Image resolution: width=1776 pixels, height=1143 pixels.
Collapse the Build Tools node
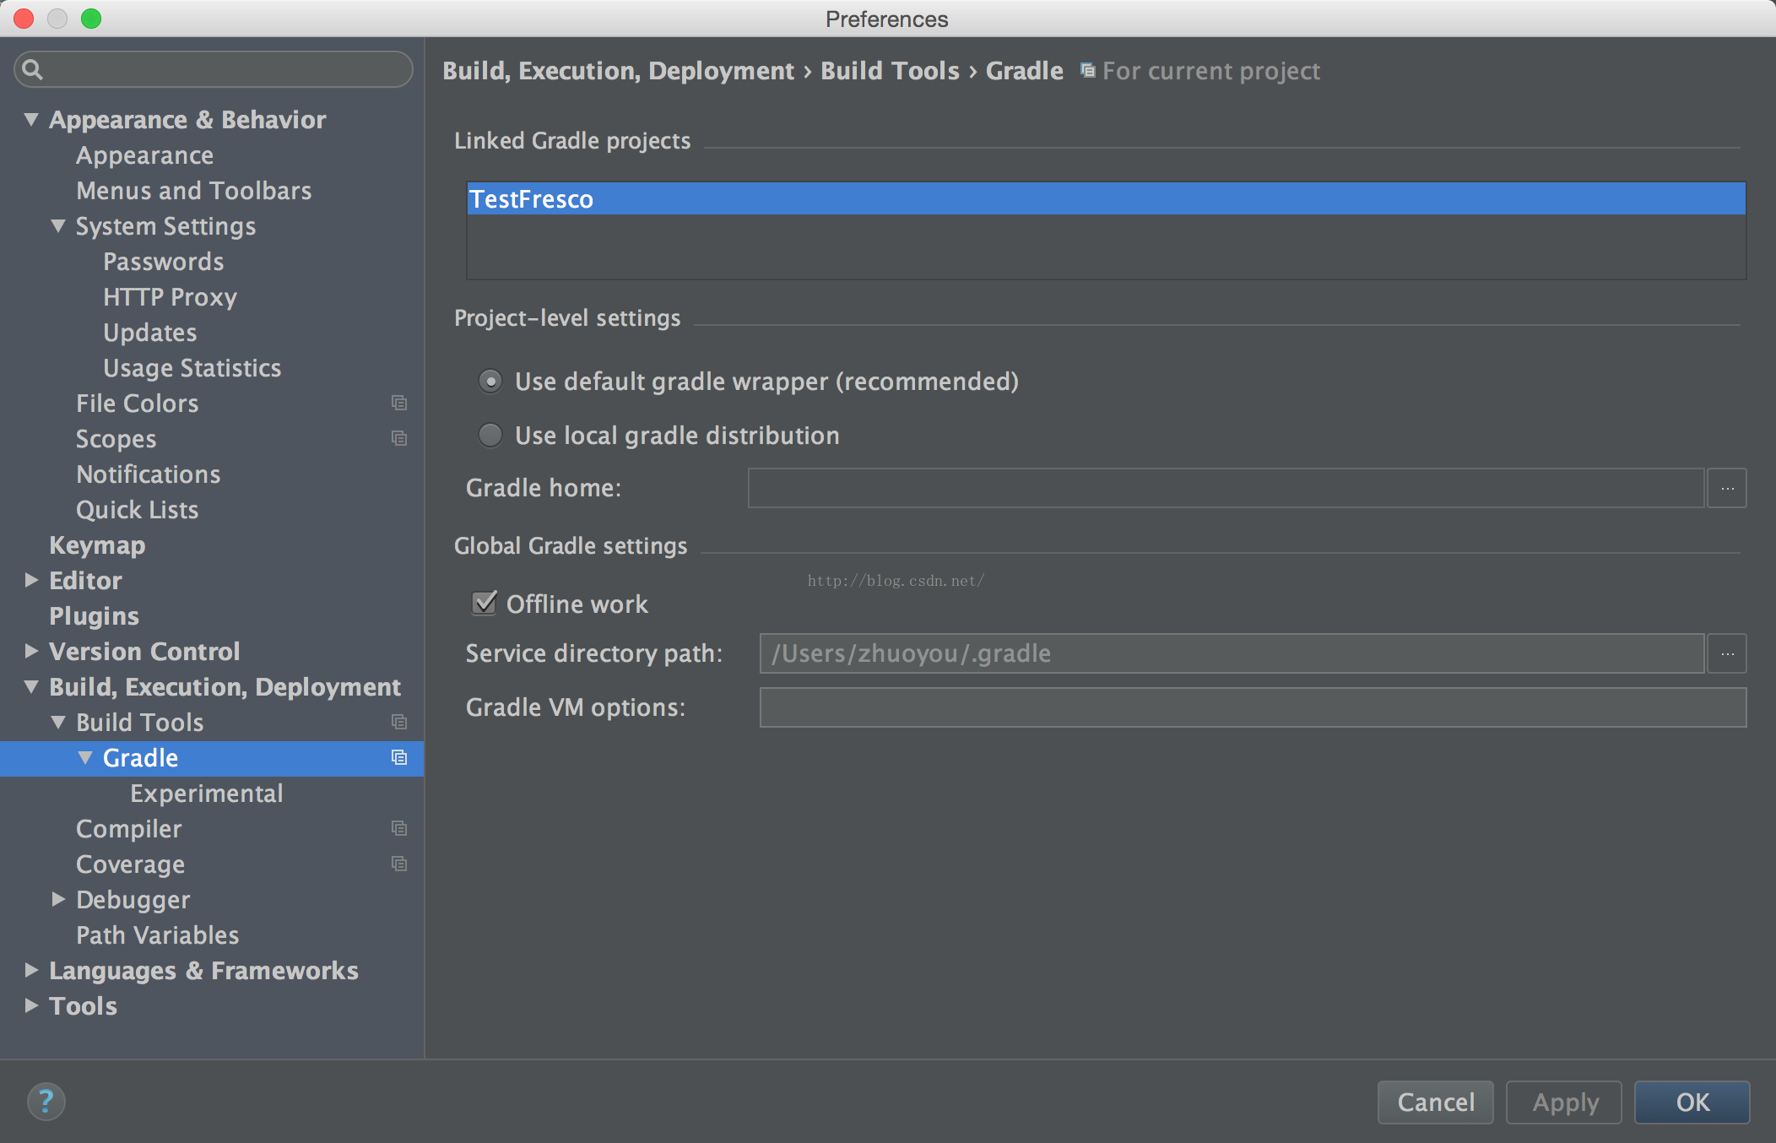pos(58,722)
